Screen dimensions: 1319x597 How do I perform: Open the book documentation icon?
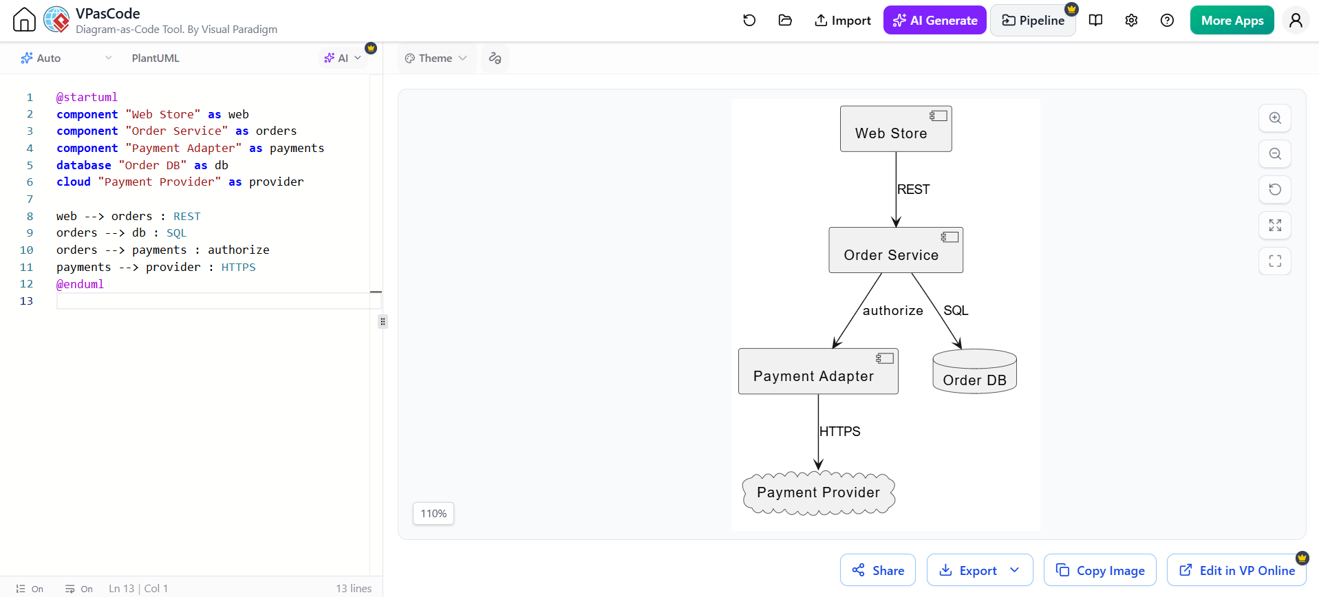pos(1096,20)
